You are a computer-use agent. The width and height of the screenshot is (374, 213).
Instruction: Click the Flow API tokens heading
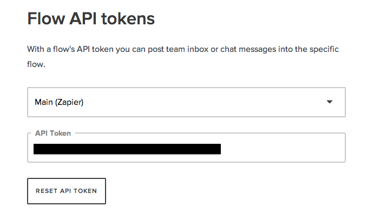click(x=91, y=18)
